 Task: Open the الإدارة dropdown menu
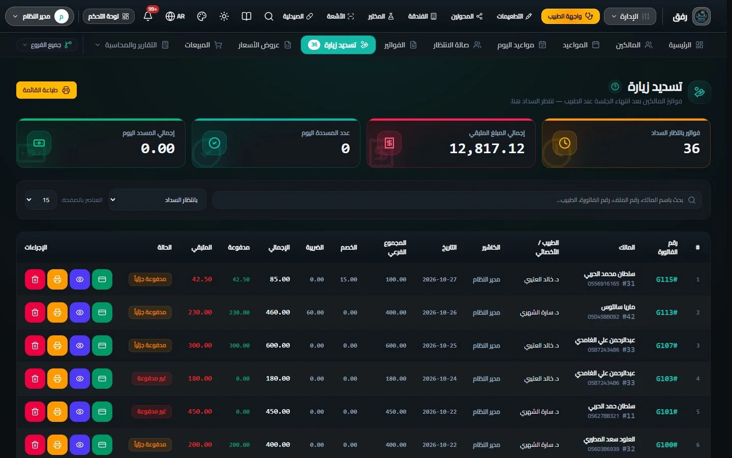point(630,16)
